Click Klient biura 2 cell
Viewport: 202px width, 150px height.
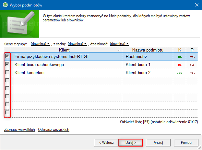pos(148,73)
